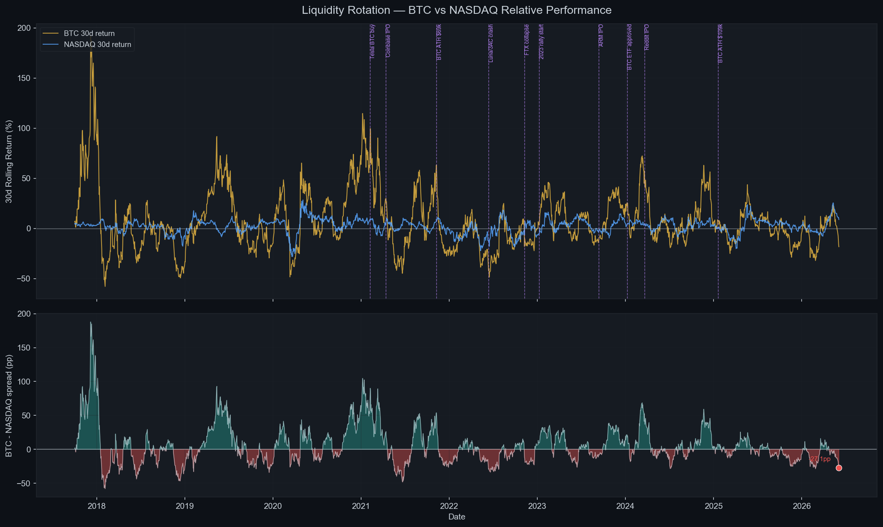Viewport: 883px width, 527px height.
Task: Click the BTC ETF approved event label
Action: click(629, 47)
